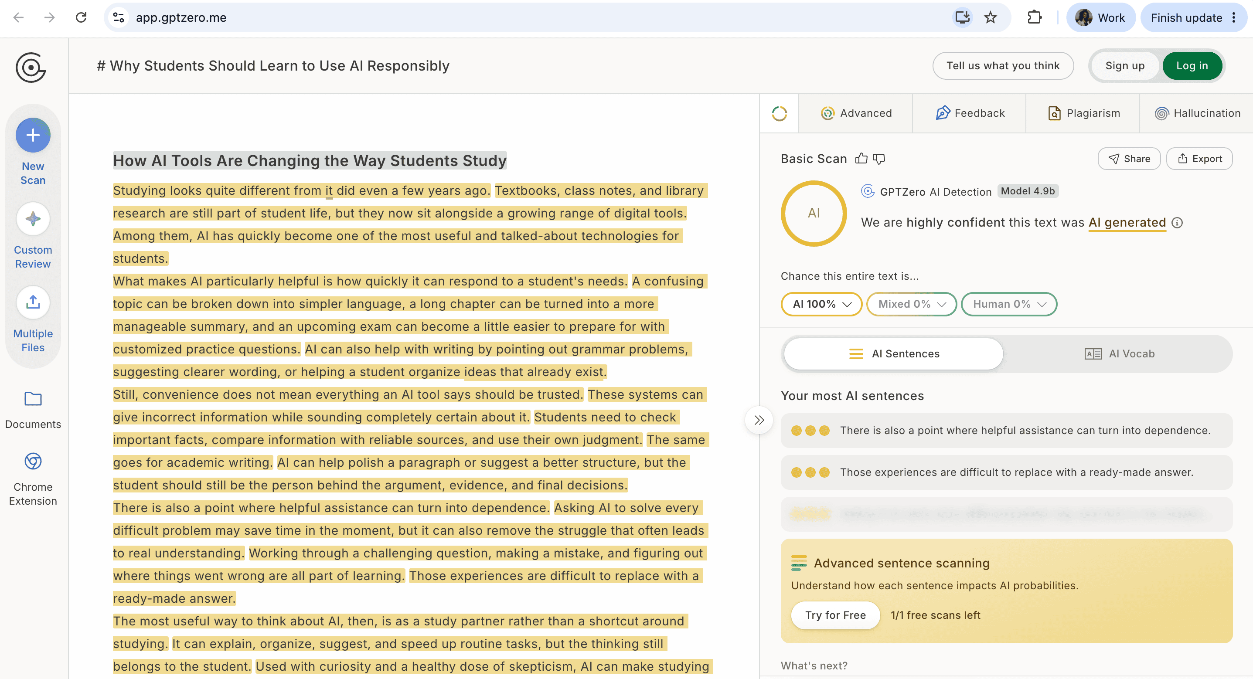Select the AI Vocab view
This screenshot has width=1253, height=679.
[1119, 353]
